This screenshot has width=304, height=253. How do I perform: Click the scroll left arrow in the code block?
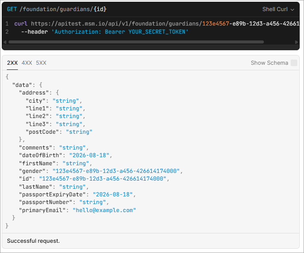pyautogui.click(x=5, y=42)
